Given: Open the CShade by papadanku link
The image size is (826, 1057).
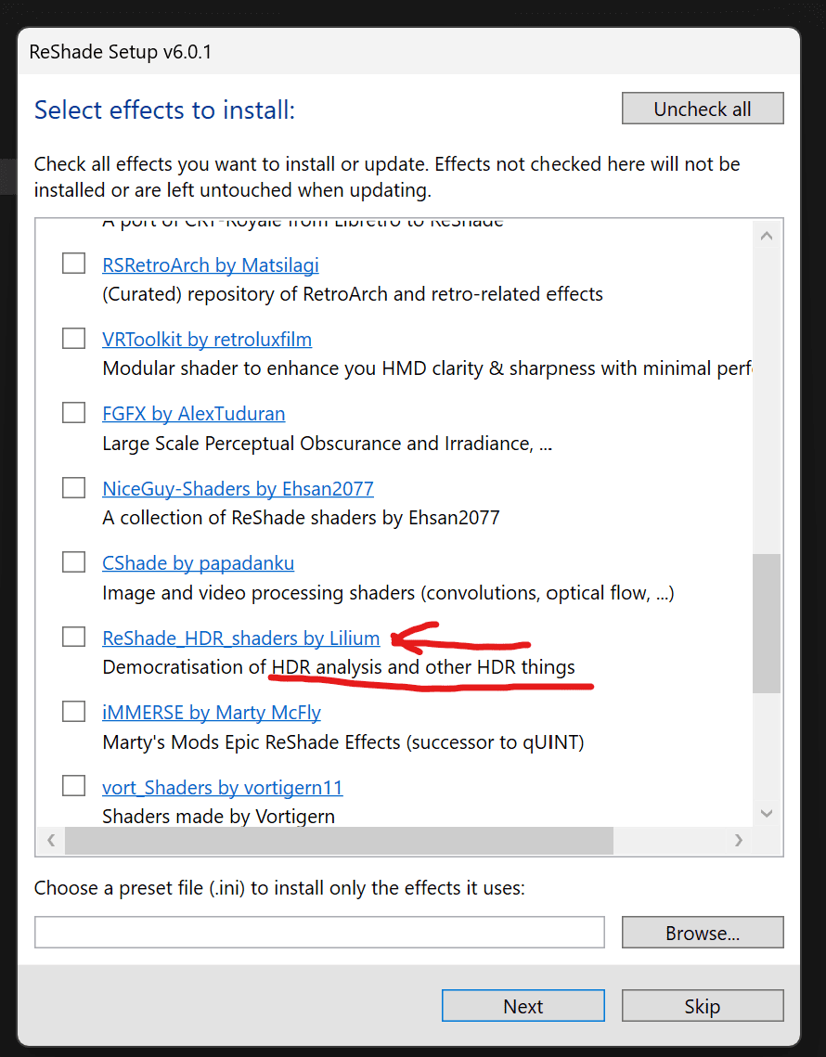Looking at the screenshot, I should pyautogui.click(x=199, y=563).
